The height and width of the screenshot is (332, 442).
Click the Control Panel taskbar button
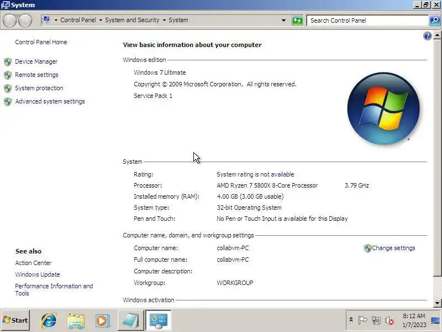point(159,320)
